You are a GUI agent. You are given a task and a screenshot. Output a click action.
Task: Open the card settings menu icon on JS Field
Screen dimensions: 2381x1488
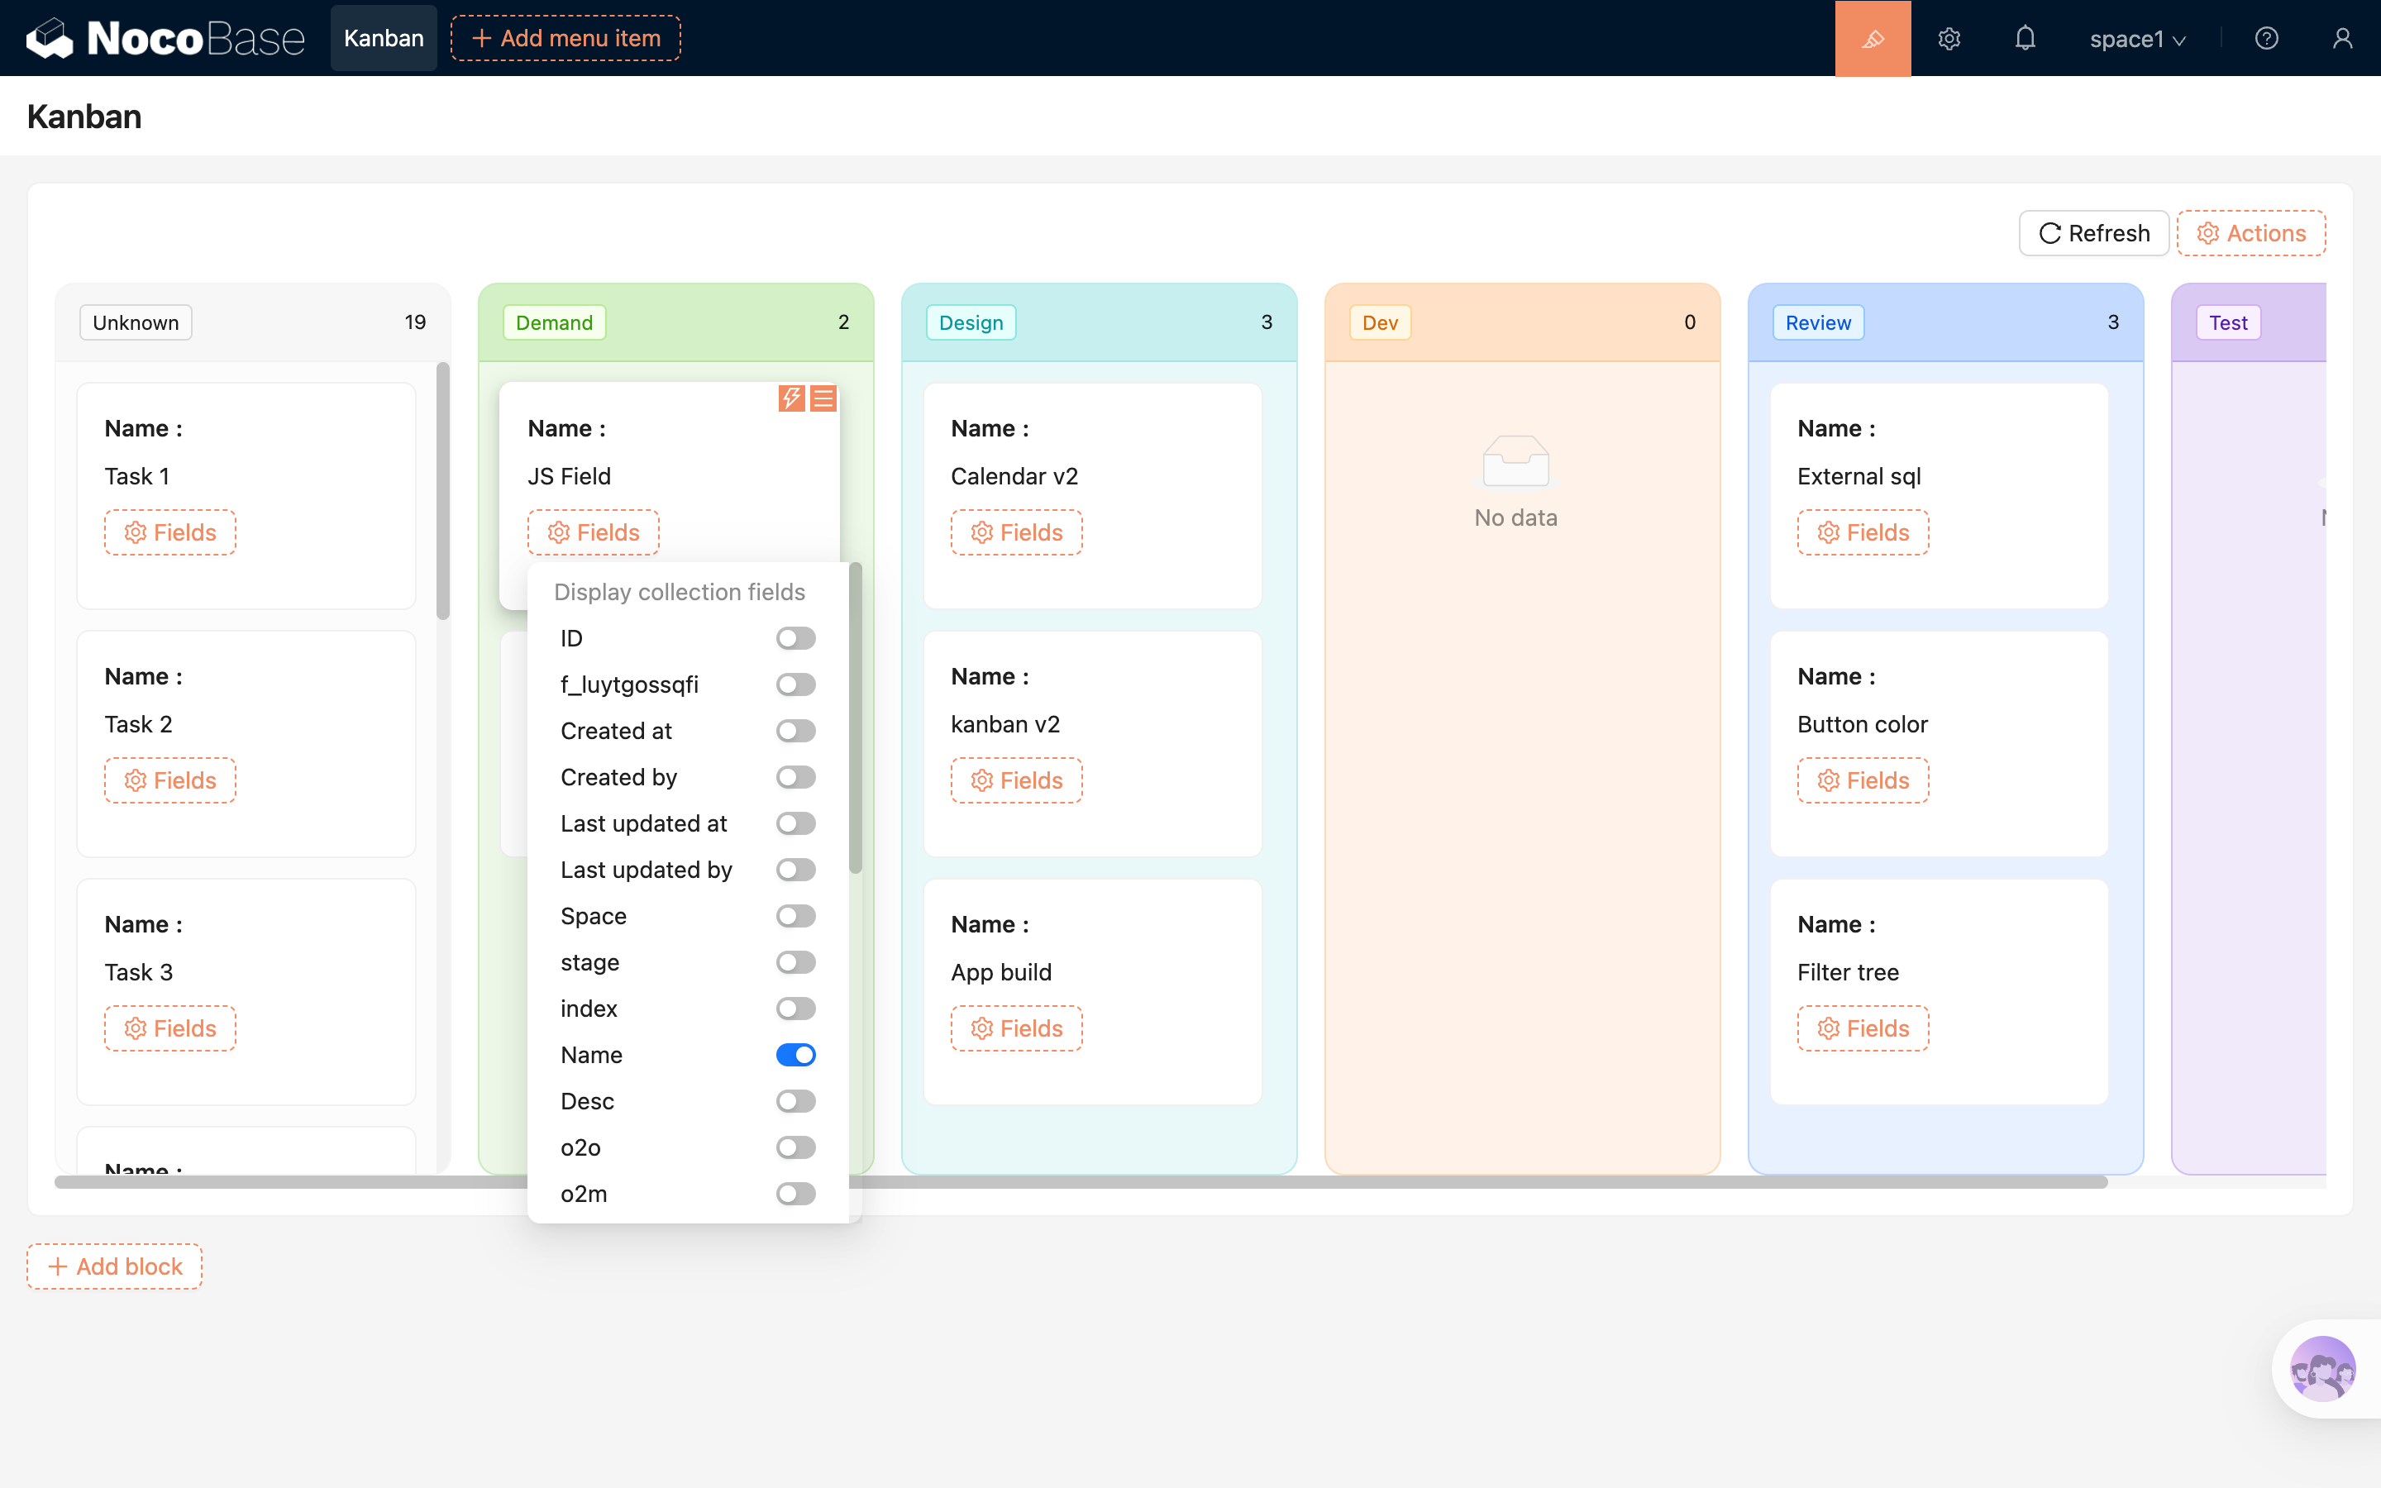(823, 398)
